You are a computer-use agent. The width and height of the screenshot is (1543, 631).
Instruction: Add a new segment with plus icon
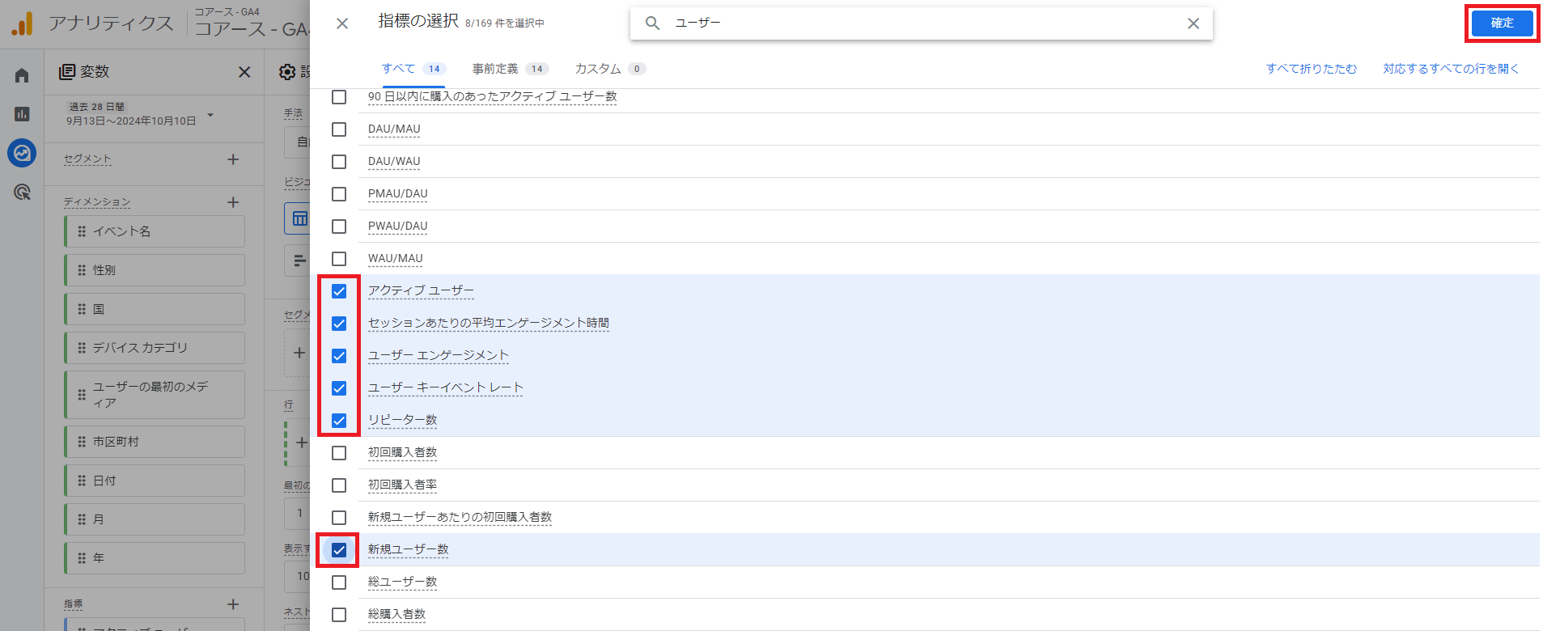[x=233, y=159]
